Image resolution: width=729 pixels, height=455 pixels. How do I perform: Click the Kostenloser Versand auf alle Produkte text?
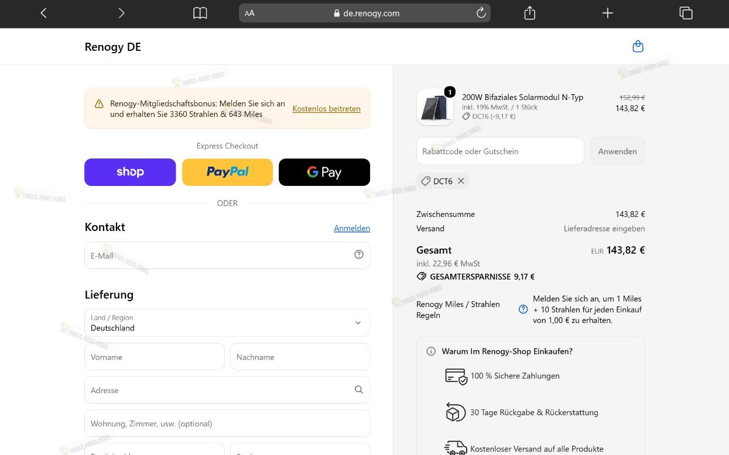537,449
